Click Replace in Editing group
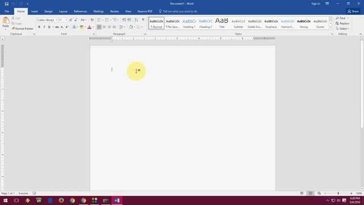364x205 pixels. coord(342,23)
